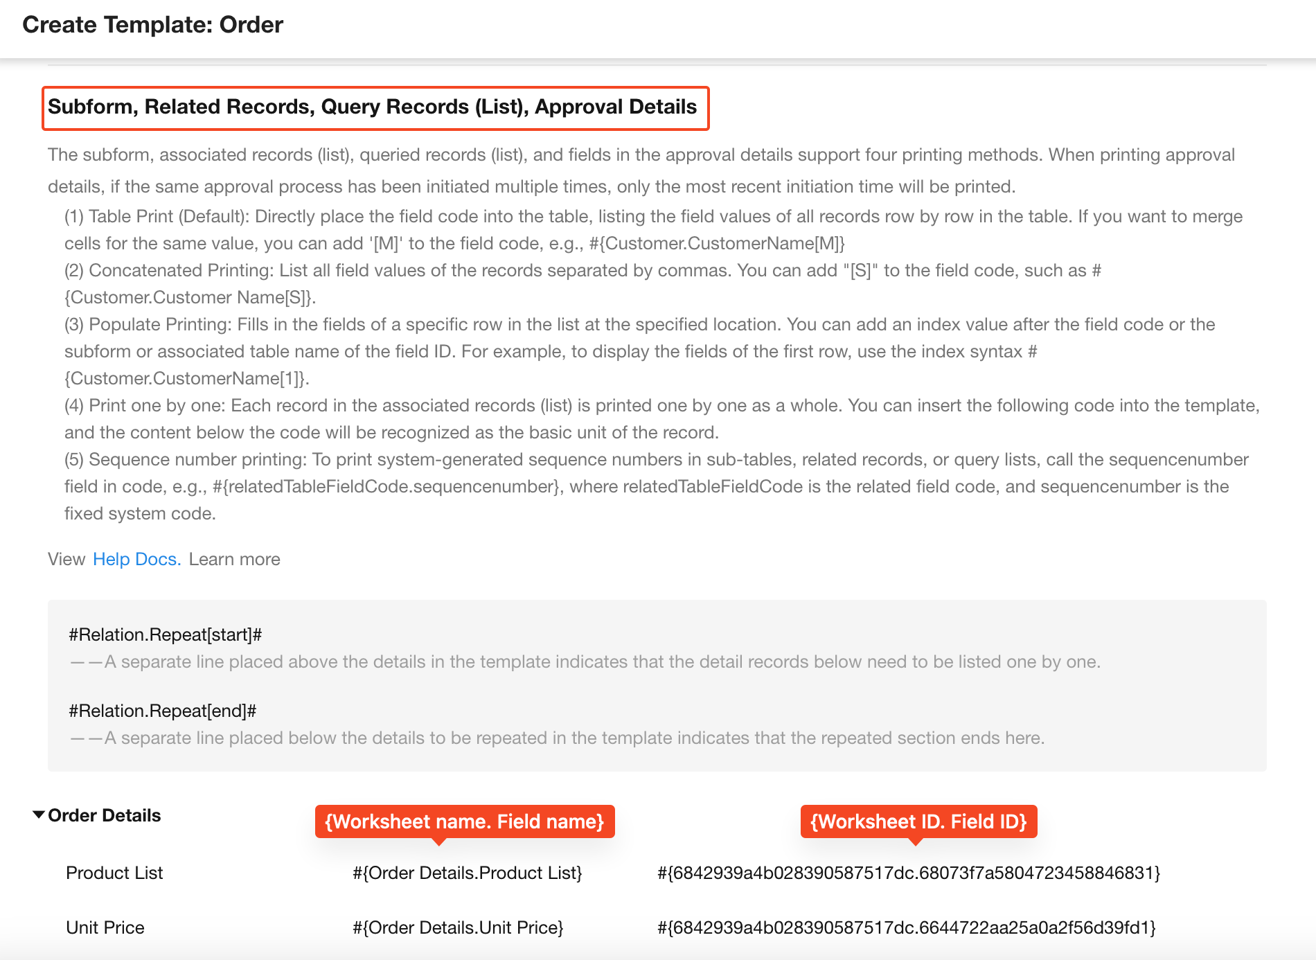Click the #Relation.Repeat[start]# code line
This screenshot has height=960, width=1316.
pyautogui.click(x=165, y=634)
